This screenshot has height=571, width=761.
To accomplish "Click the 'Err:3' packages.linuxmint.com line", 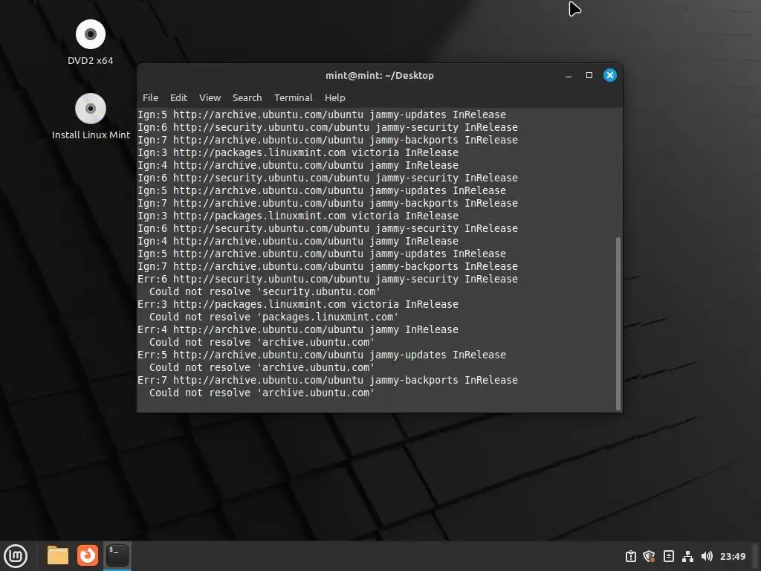I will pos(297,304).
